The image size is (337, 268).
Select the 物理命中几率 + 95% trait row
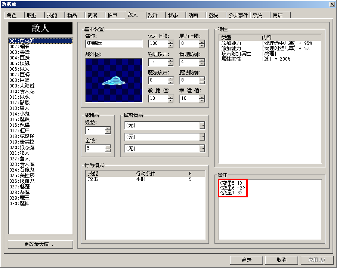click(270, 43)
